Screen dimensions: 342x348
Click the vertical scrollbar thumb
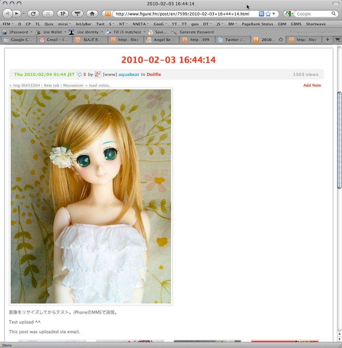(339, 140)
